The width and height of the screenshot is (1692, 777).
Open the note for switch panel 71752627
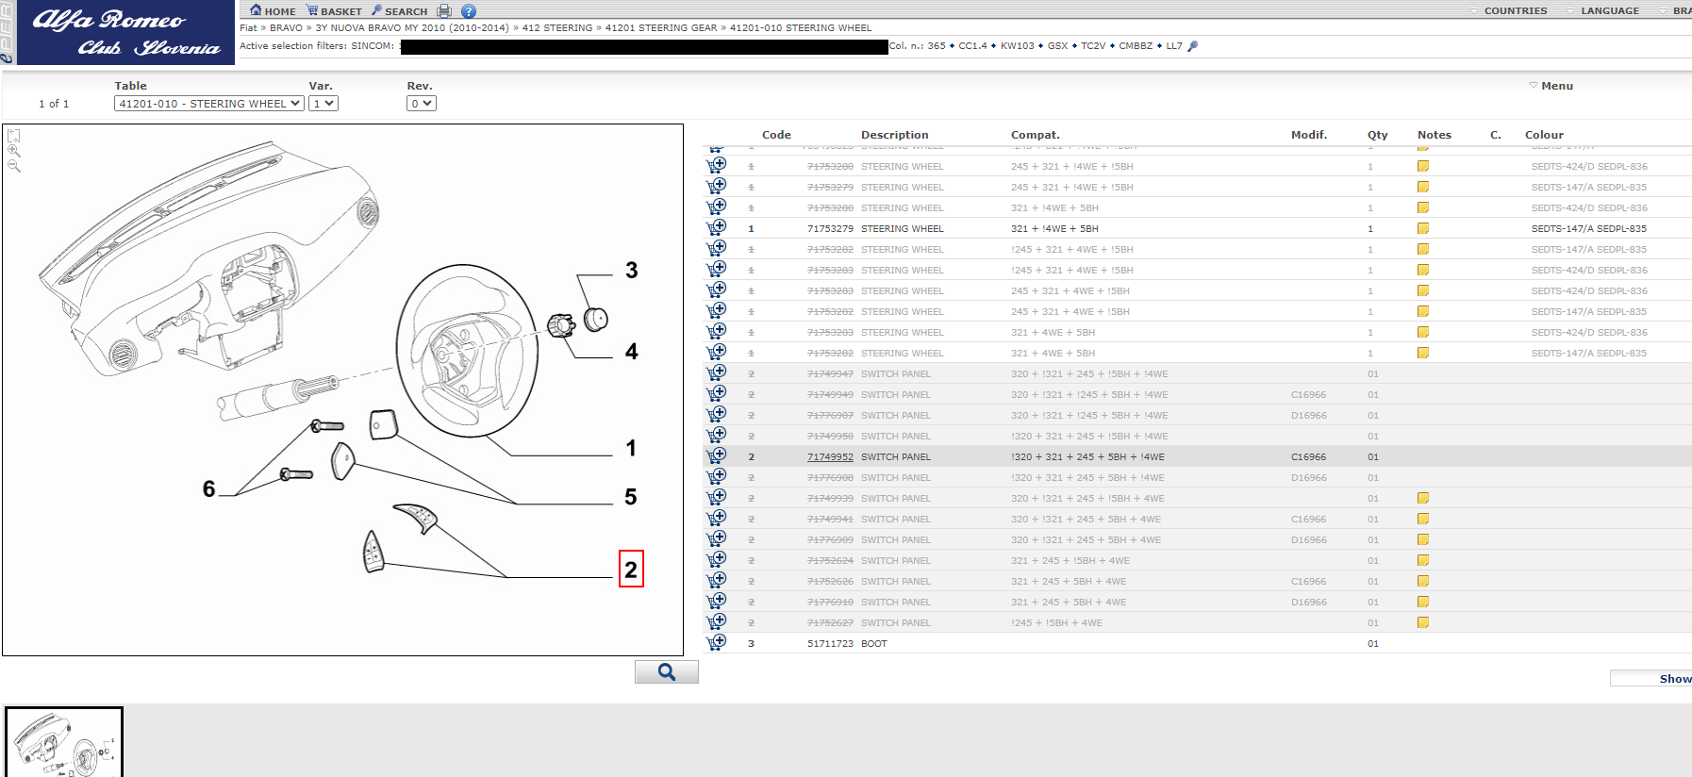(1423, 622)
